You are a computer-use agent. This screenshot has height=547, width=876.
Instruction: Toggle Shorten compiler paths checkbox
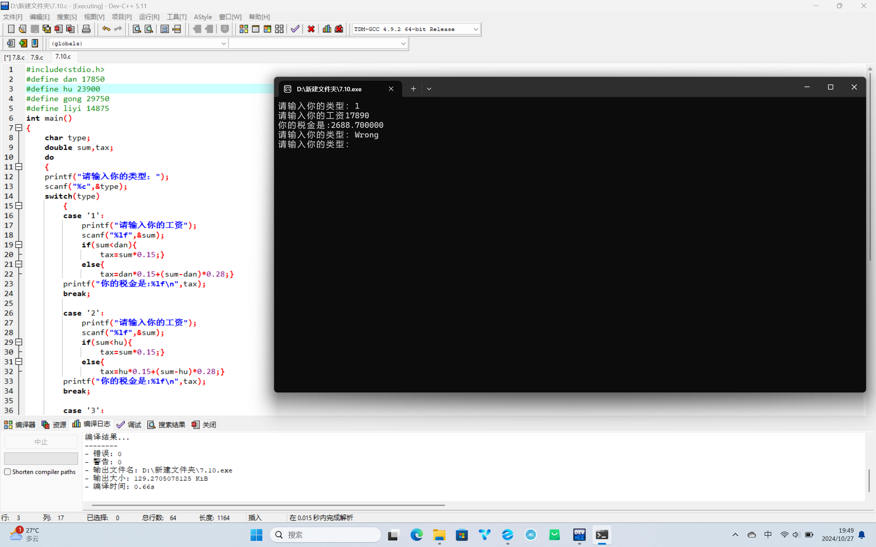(8, 472)
